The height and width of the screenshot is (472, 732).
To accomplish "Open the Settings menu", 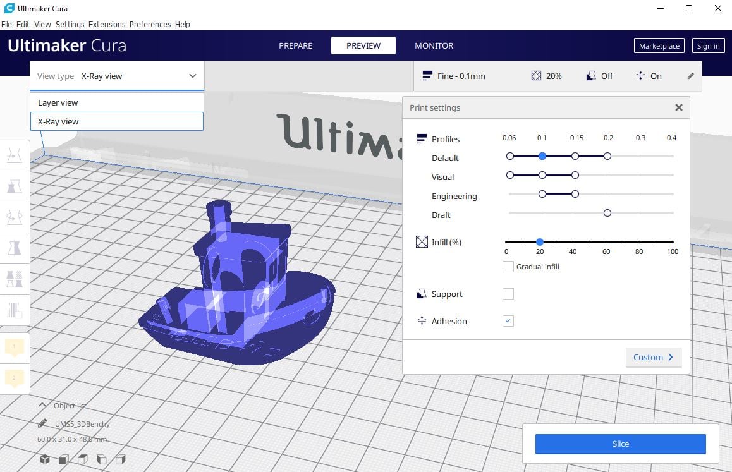I will point(70,24).
